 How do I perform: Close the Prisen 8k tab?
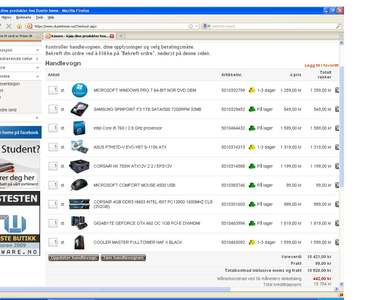(x=39, y=36)
